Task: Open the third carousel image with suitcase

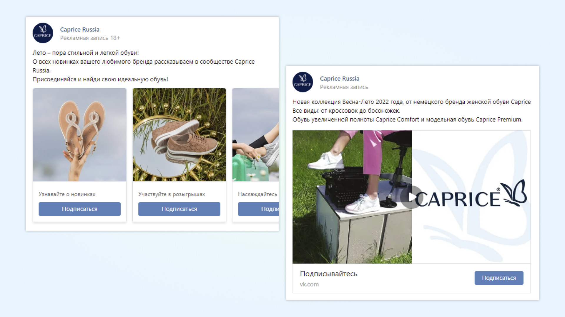Action: click(255, 135)
